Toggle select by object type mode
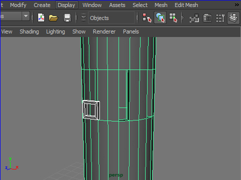This screenshot has height=180, width=241. coord(160,17)
